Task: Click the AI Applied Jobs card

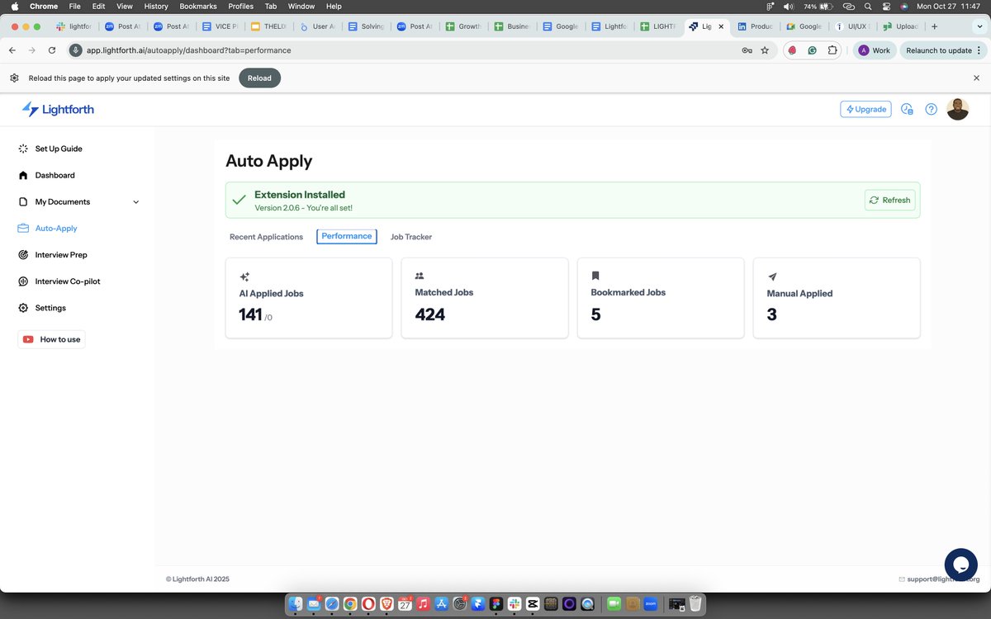Action: click(309, 298)
